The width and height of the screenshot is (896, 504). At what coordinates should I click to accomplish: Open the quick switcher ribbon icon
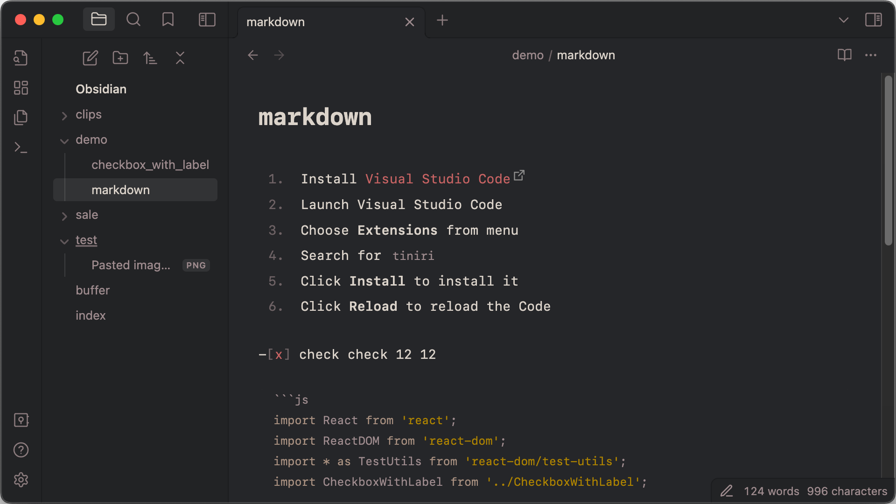click(21, 58)
